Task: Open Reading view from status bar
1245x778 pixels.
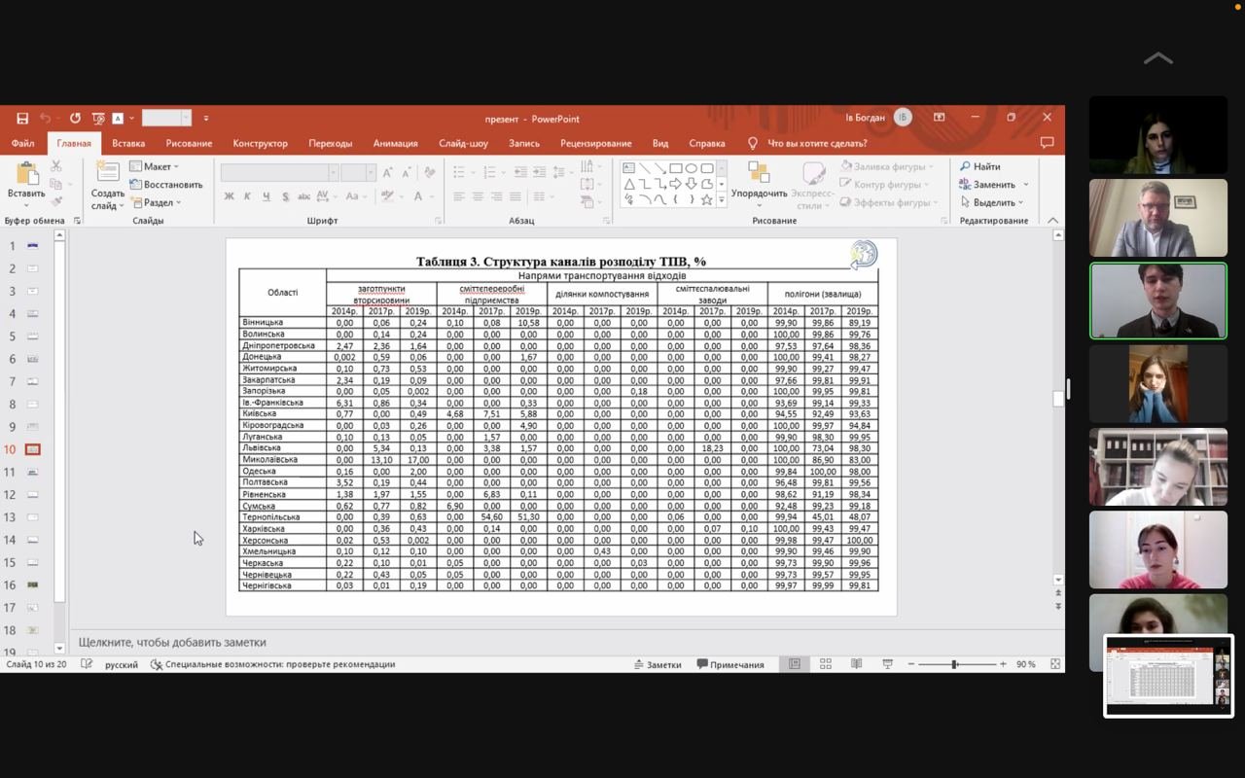Action: point(856,664)
